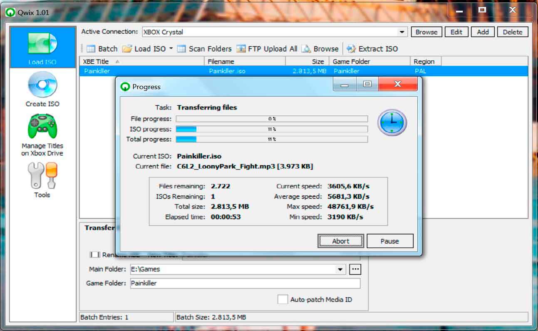Click the PAL region cell
The height and width of the screenshot is (331, 538).
tap(420, 71)
